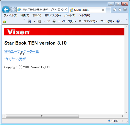Click the address bar URL field
This screenshot has width=130, height=125.
point(35,9)
